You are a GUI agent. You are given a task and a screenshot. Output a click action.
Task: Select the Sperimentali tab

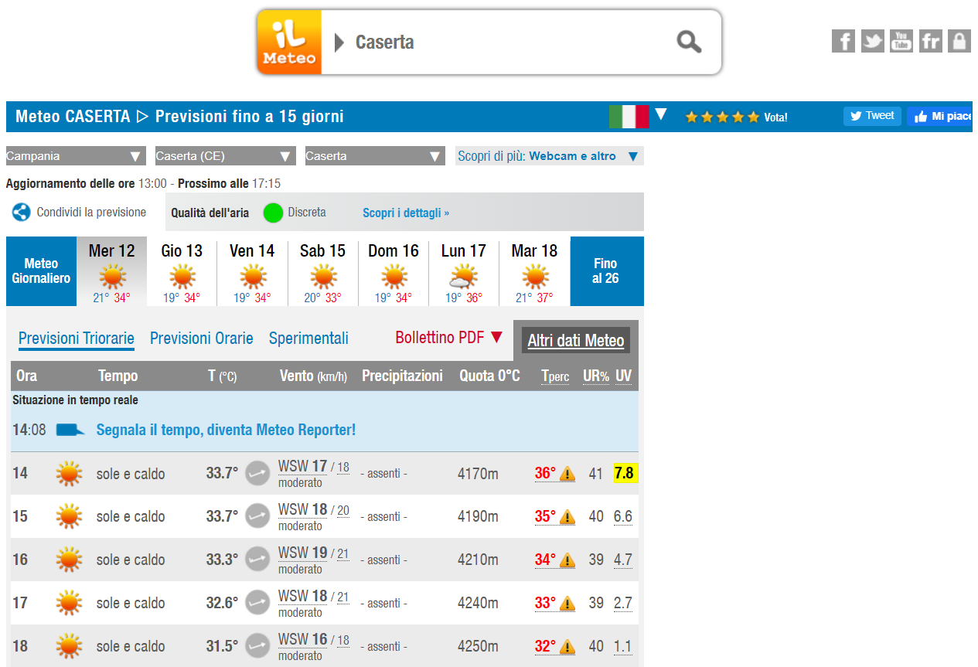(308, 339)
